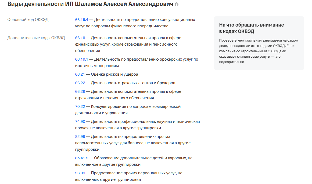The image size is (312, 184).
Task: Click the "Дополнительные коды ОКВЭД" label
Action: coord(36,38)
